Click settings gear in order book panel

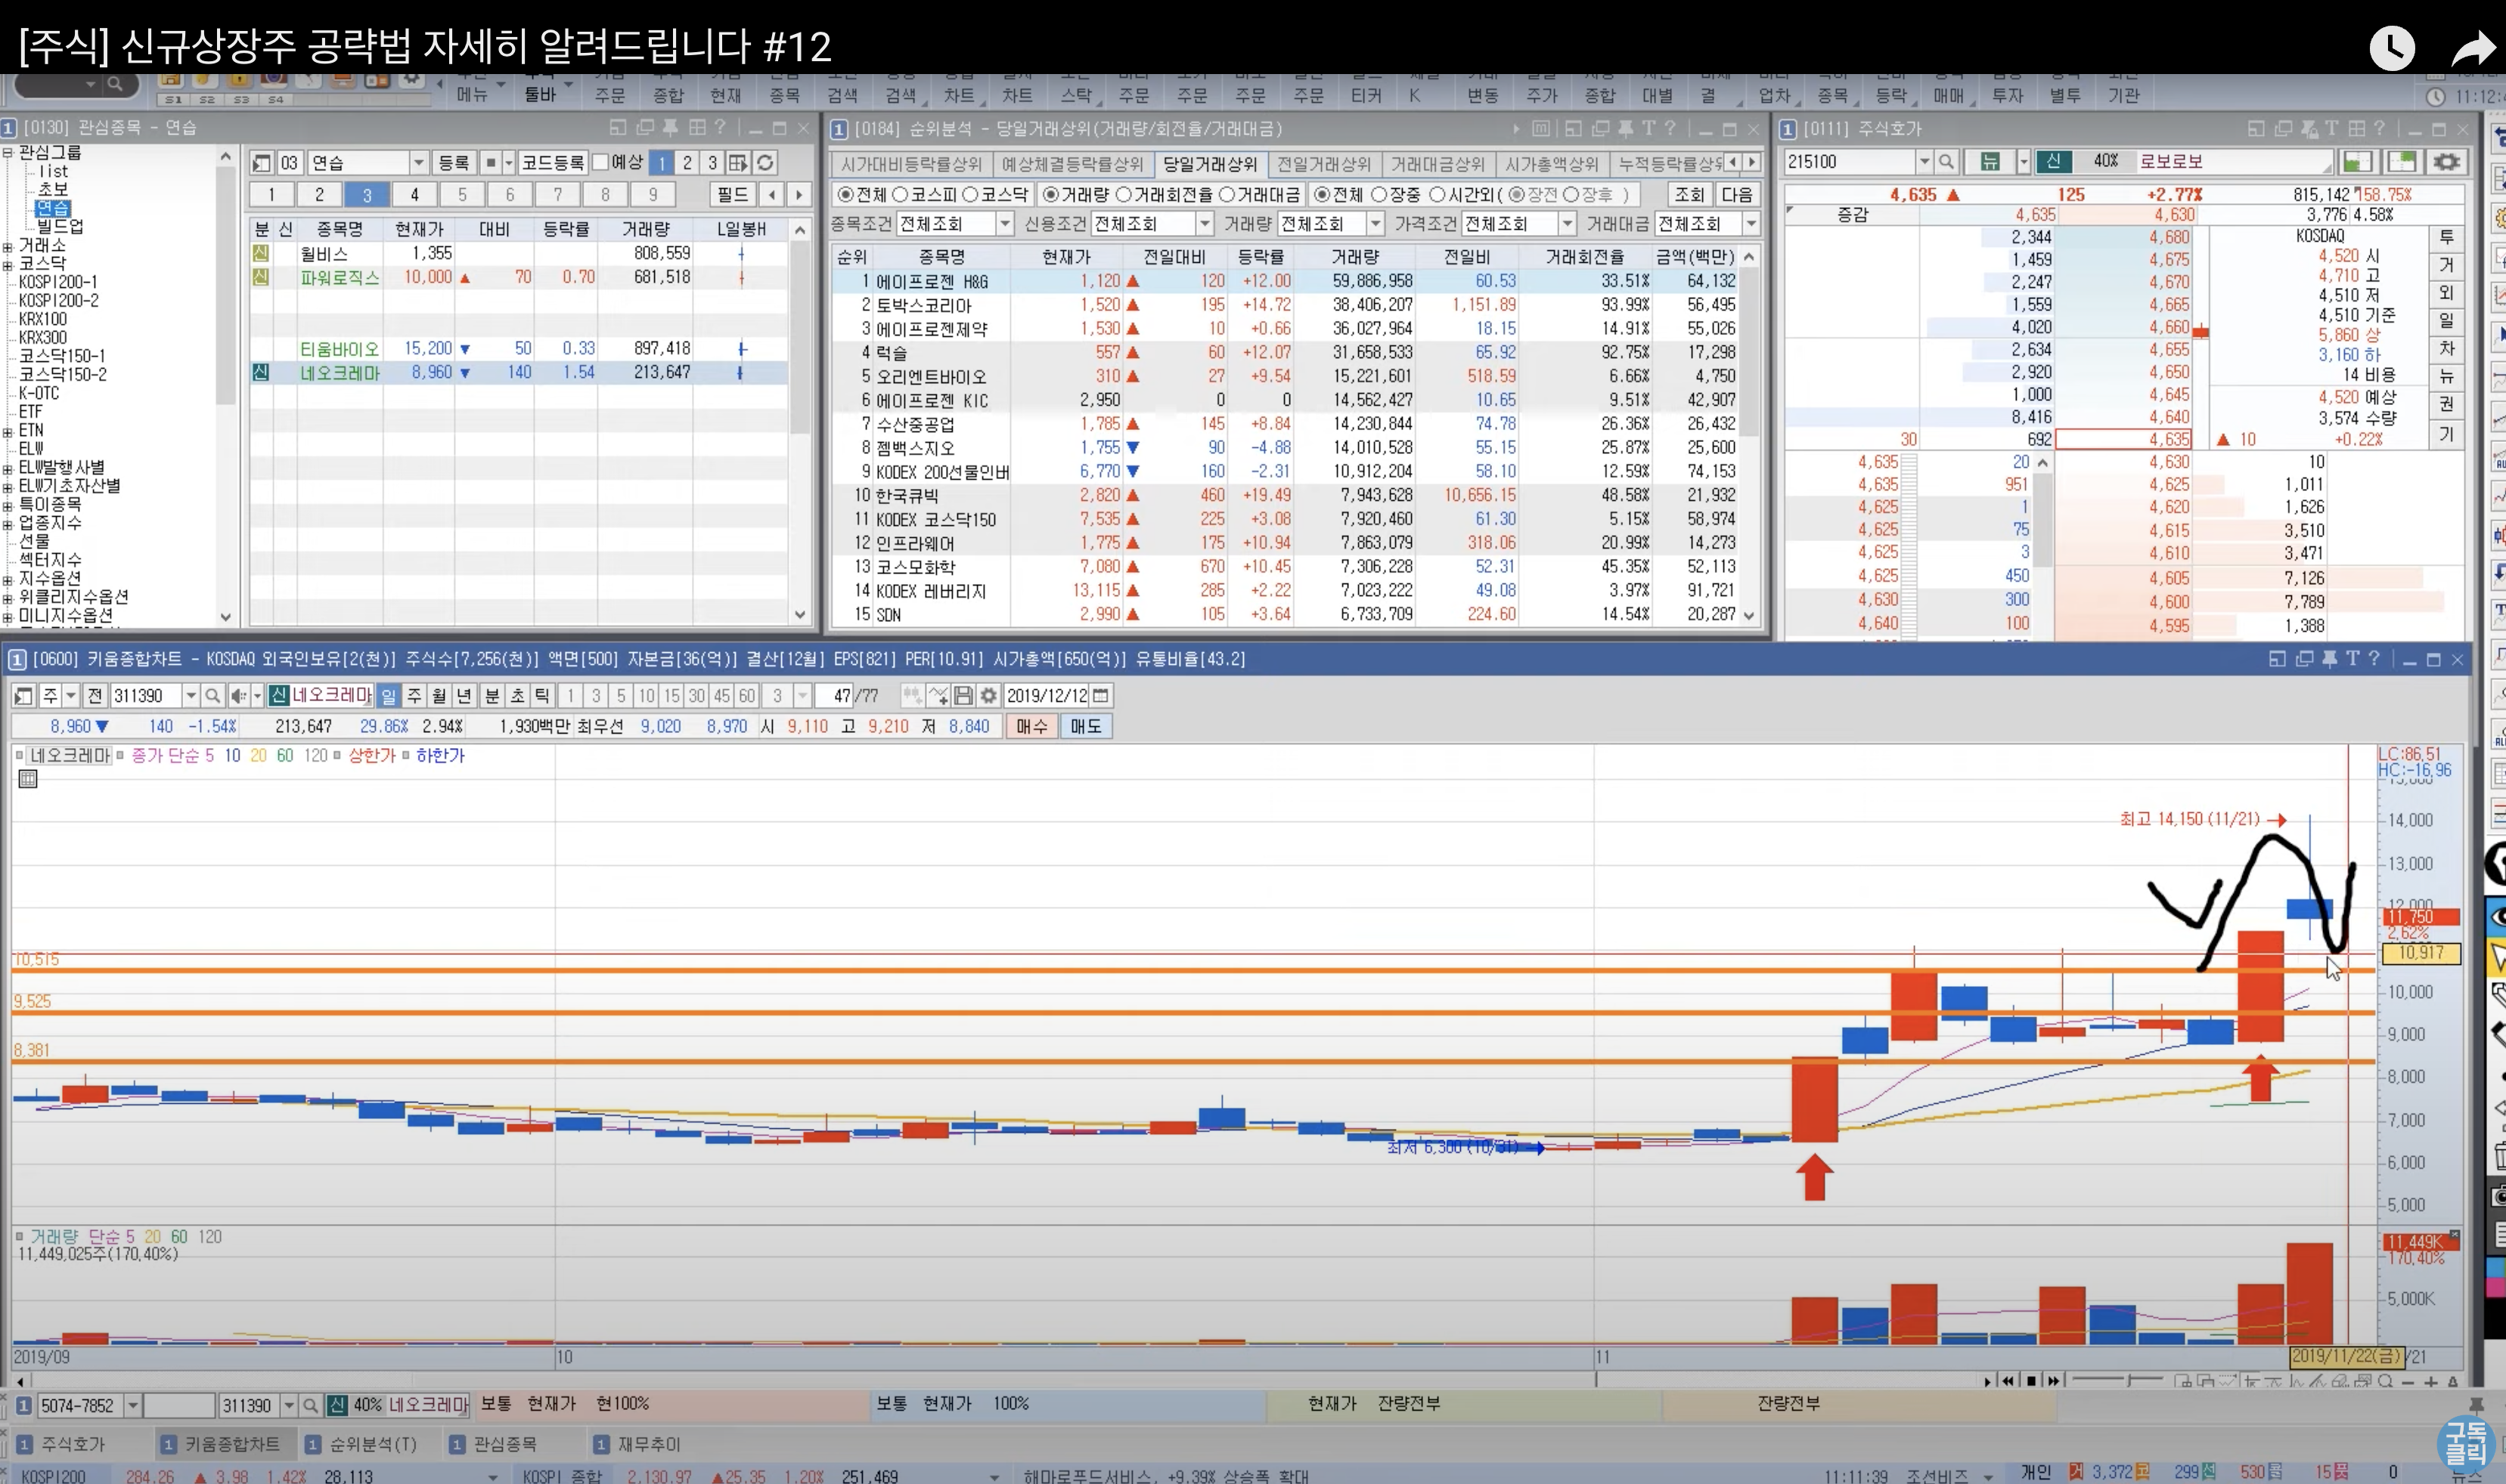coord(2446,162)
